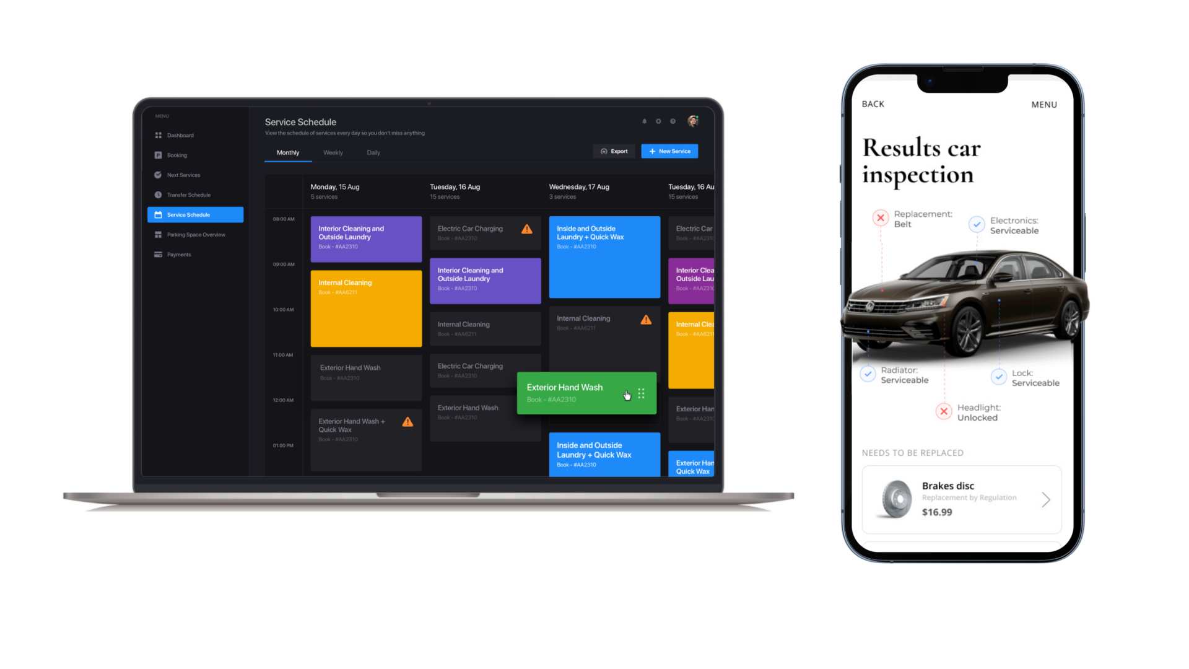Click the New Service button
Image resolution: width=1189 pixels, height=669 pixels.
(x=669, y=151)
